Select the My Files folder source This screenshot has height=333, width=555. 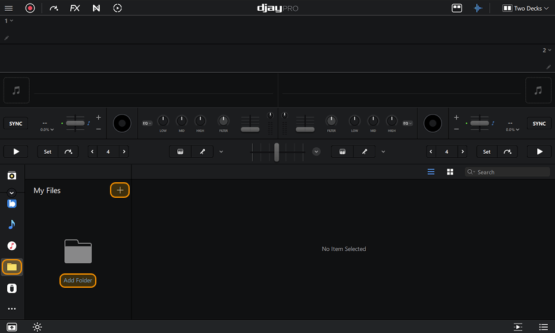point(12,267)
